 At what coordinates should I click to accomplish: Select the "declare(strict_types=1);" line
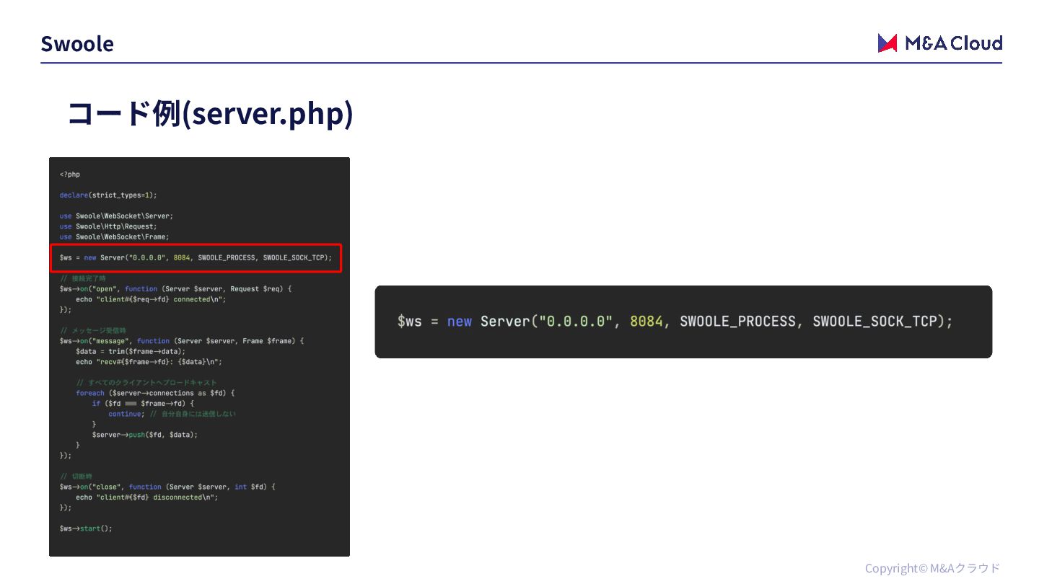108,195
